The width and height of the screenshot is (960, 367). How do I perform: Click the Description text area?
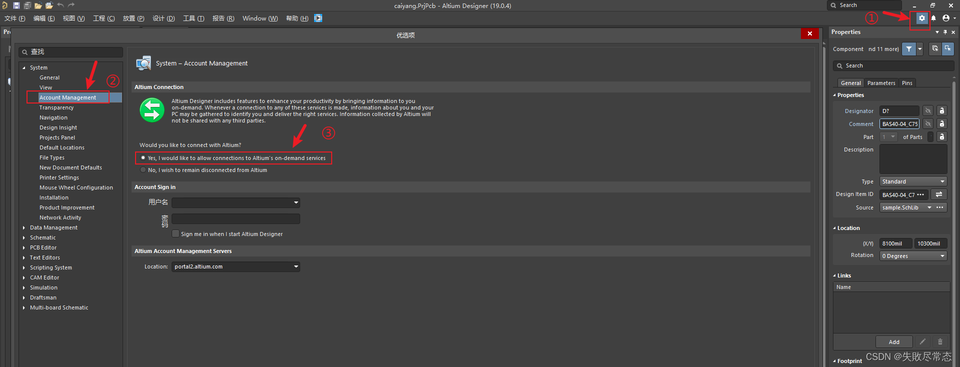913,159
